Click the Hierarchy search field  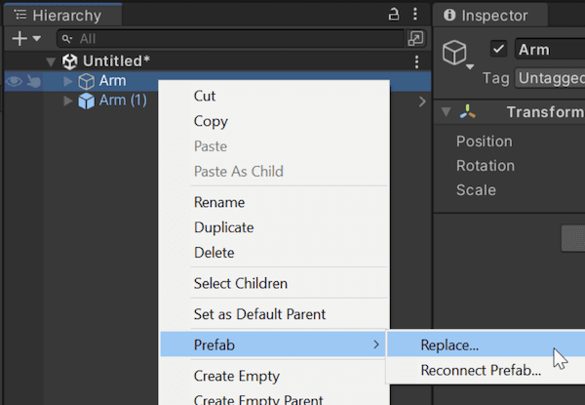(230, 38)
